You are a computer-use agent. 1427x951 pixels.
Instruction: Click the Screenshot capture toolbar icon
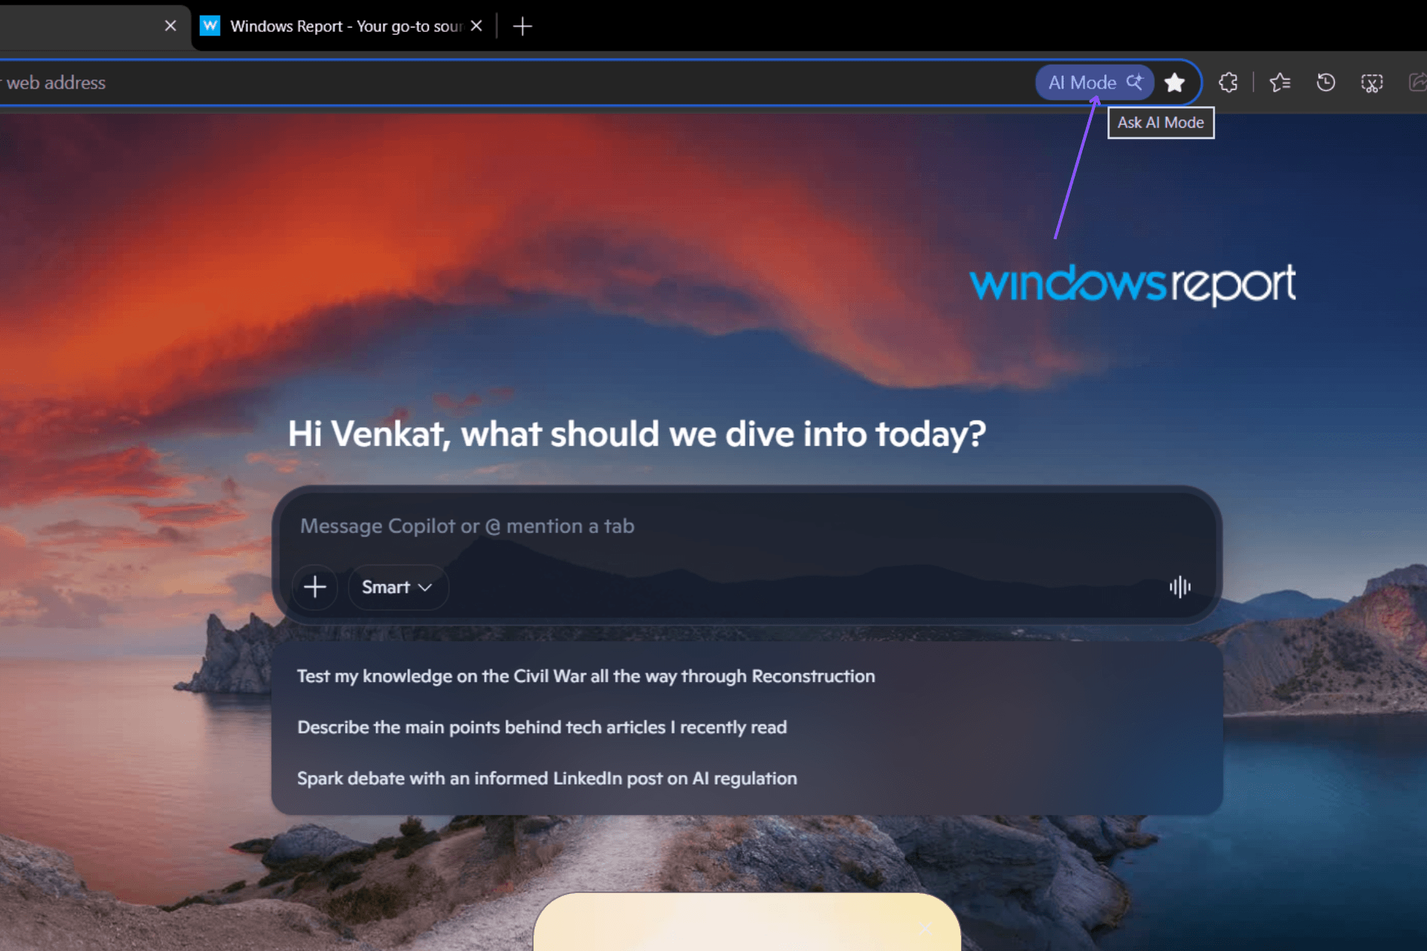tap(1372, 82)
